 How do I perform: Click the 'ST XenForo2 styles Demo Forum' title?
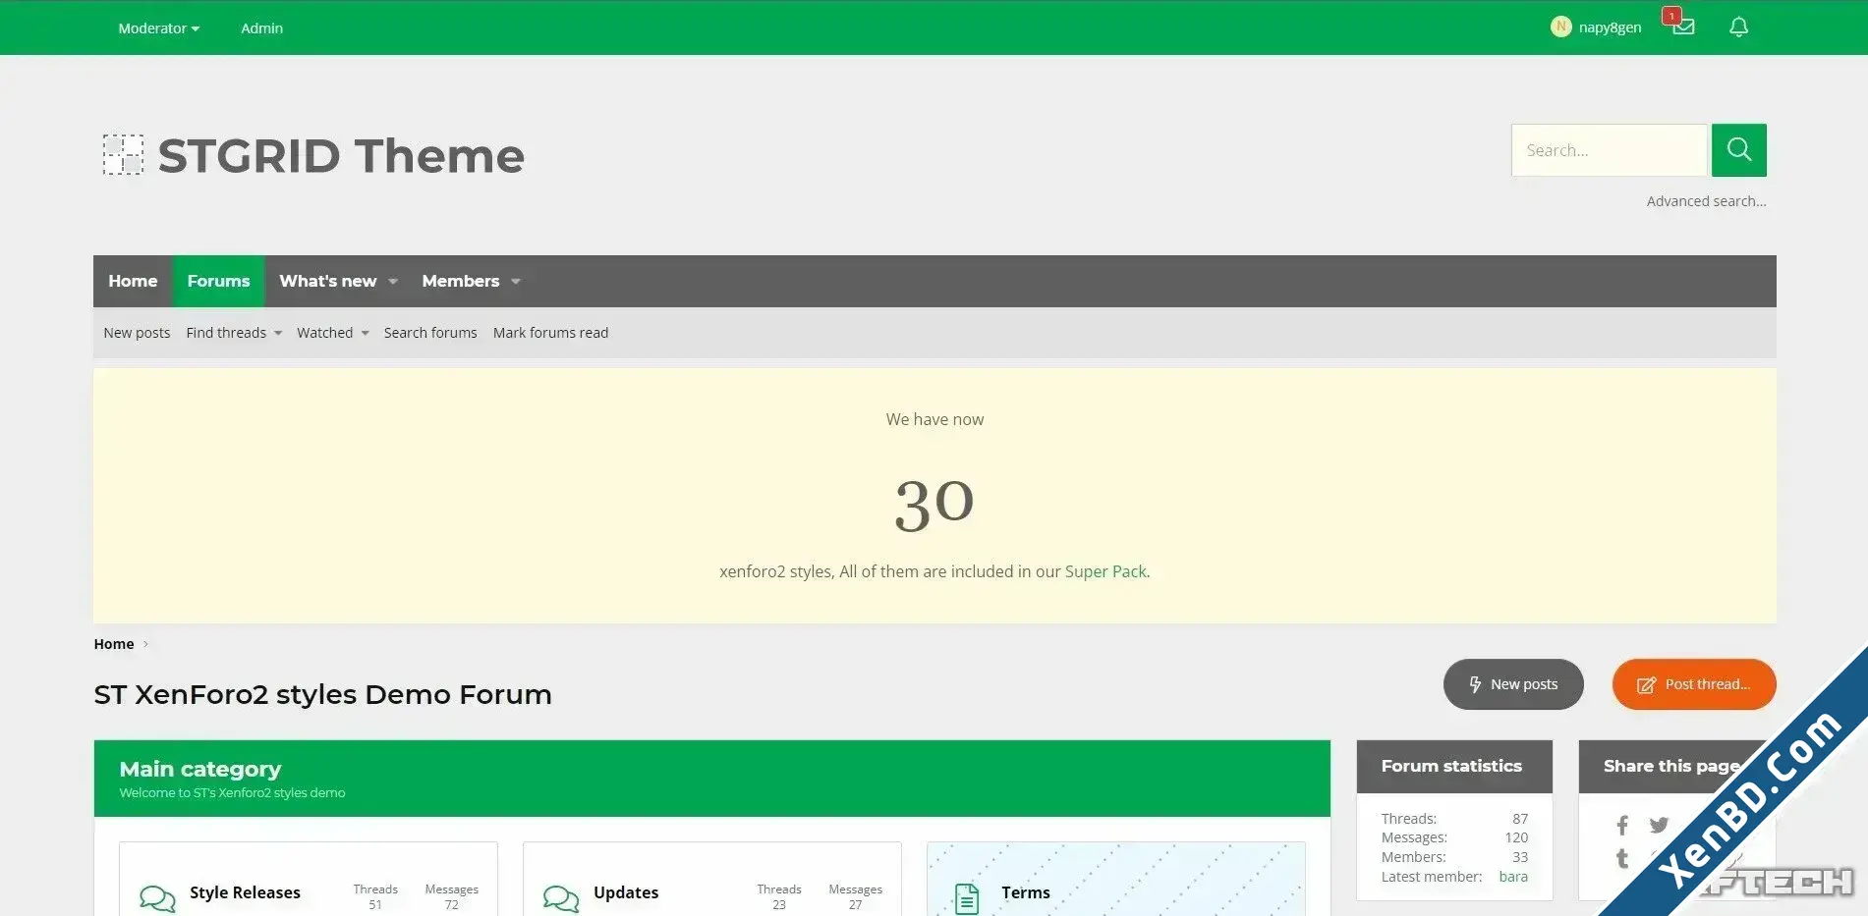click(x=322, y=694)
